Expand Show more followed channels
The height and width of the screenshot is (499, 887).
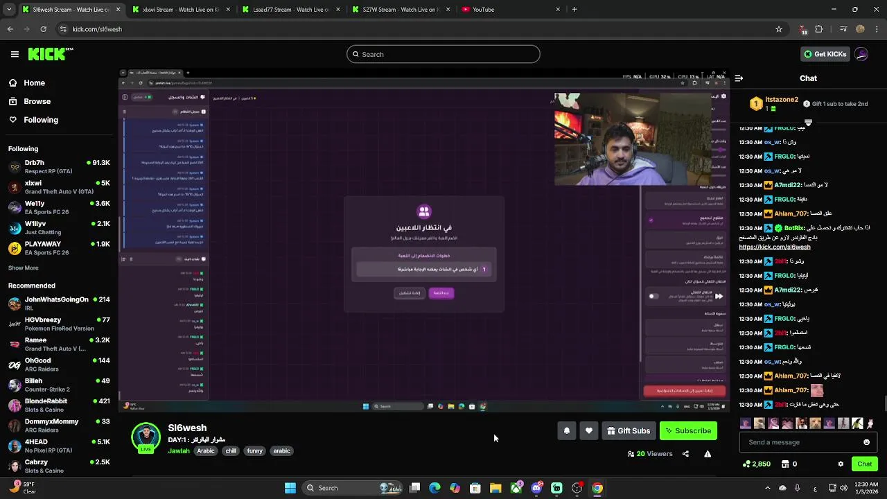(x=24, y=268)
